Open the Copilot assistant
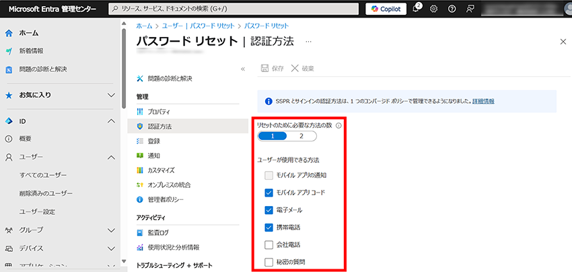This screenshot has width=572, height=272. pyautogui.click(x=386, y=9)
